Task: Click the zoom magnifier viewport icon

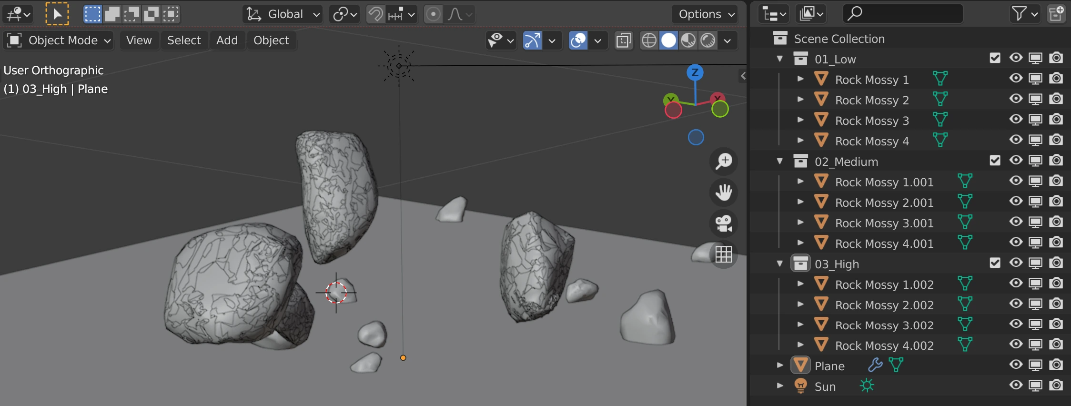Action: pos(724,161)
